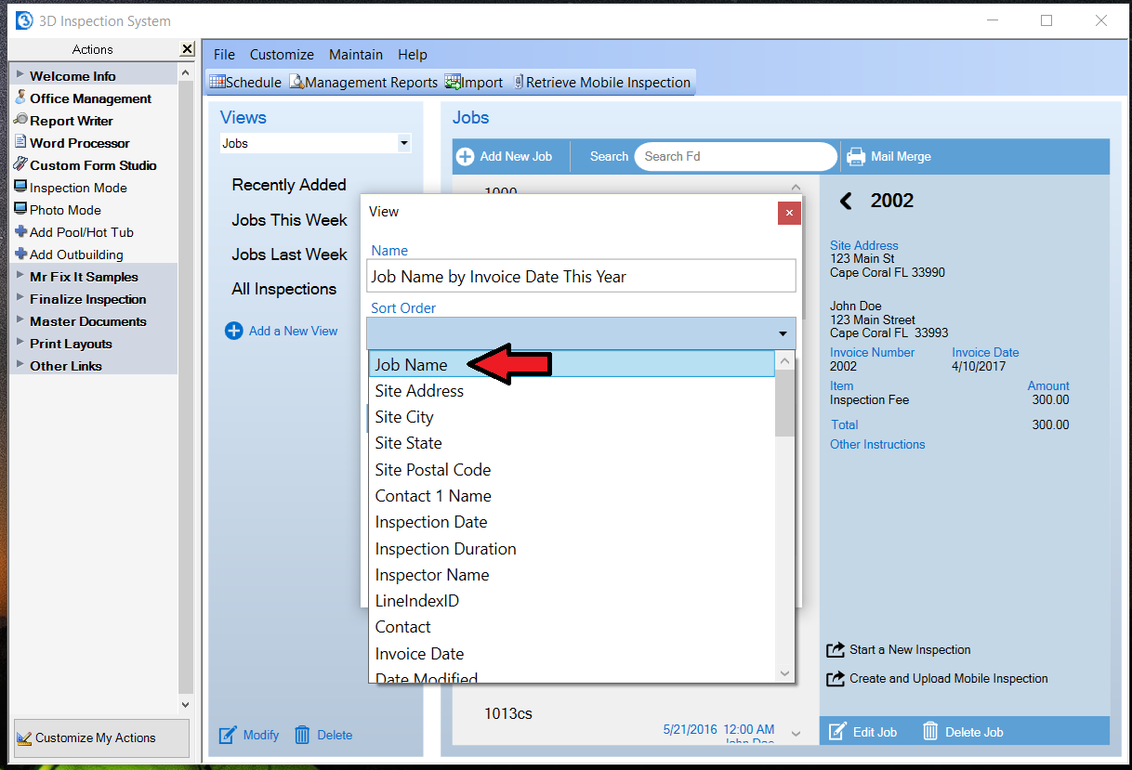Click the Modify pencil icon under Views
This screenshot has width=1132, height=770.
[x=228, y=735]
